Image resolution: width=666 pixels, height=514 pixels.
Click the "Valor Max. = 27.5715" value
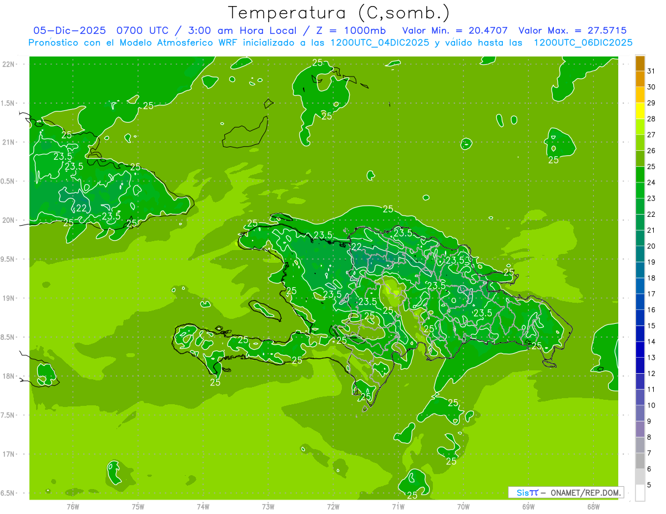tap(572, 30)
